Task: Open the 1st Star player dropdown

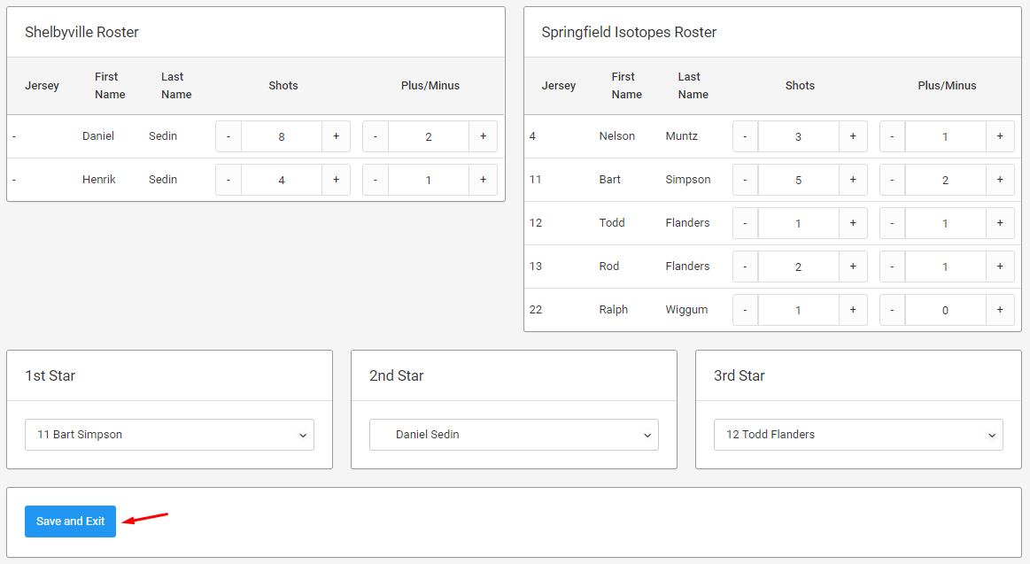Action: (x=169, y=435)
